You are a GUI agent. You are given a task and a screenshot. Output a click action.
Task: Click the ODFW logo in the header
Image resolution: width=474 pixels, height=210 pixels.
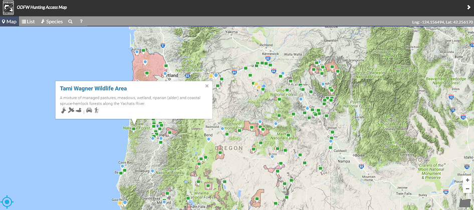pyautogui.click(x=8, y=7)
